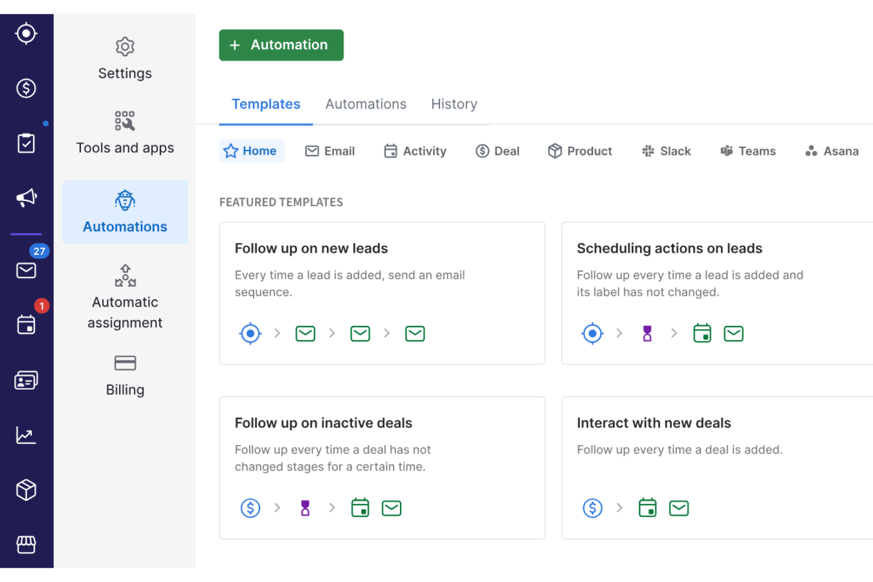Image resolution: width=873 pixels, height=582 pixels.
Task: Switch to the Templates tab
Action: click(266, 104)
